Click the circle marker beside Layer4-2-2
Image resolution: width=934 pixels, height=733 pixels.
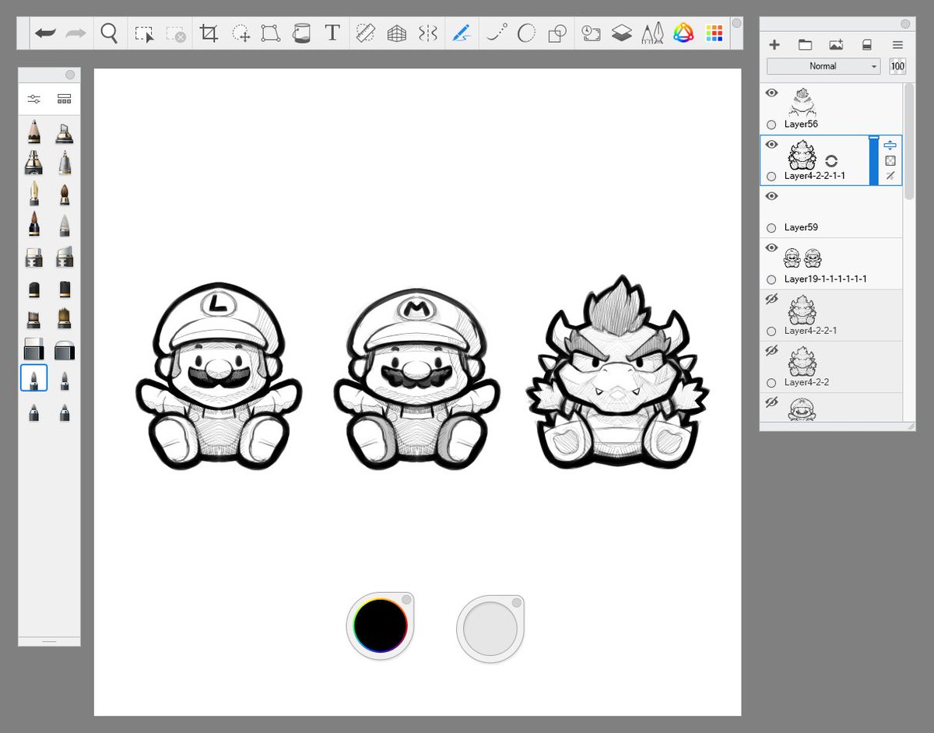point(771,383)
